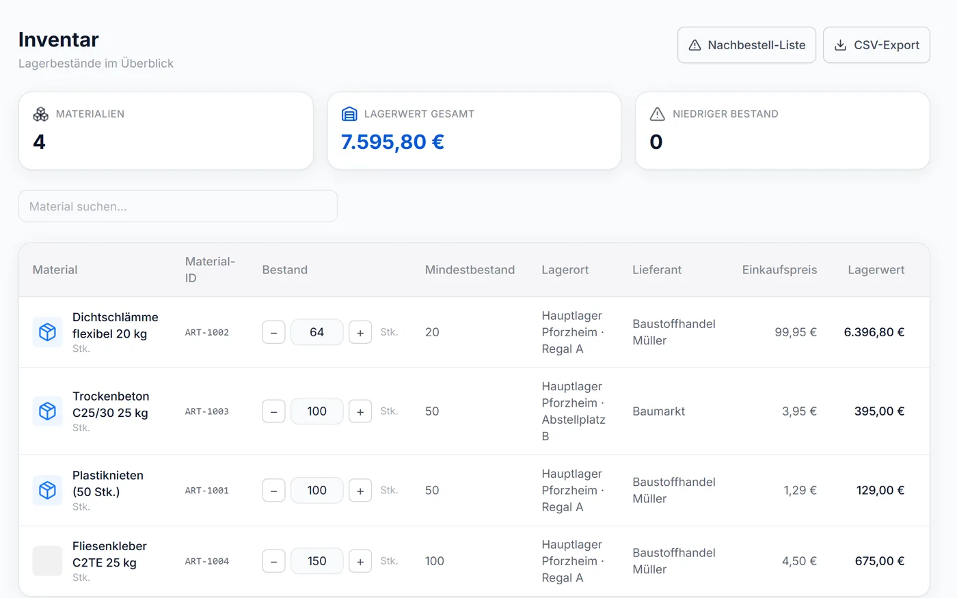Decrease Fliesenkleber stock with minus button

(x=273, y=562)
